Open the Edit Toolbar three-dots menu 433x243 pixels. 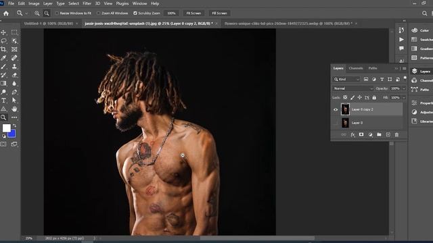click(14, 117)
